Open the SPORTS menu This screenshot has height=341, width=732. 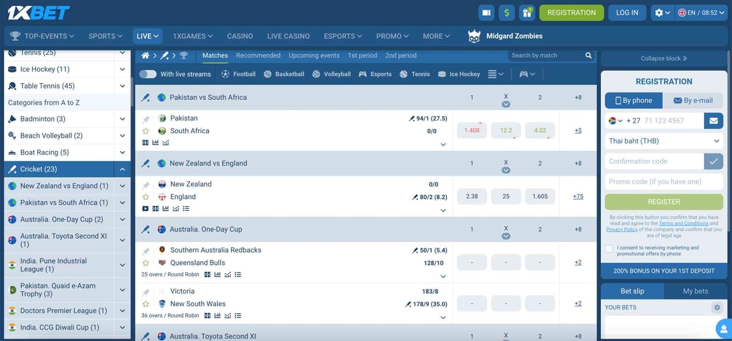point(106,36)
